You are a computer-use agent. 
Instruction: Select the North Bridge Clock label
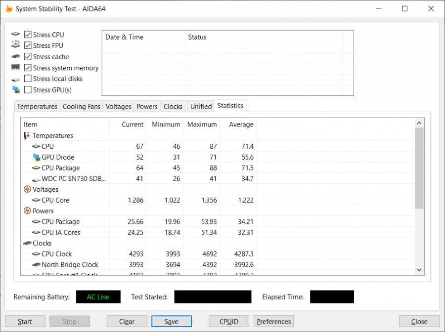pyautogui.click(x=70, y=265)
